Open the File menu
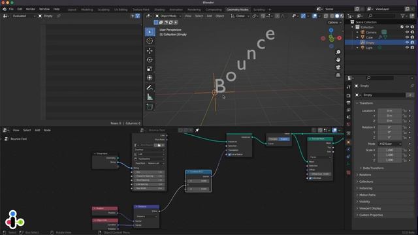Screen dimensions: 418x235 click(11, 9)
